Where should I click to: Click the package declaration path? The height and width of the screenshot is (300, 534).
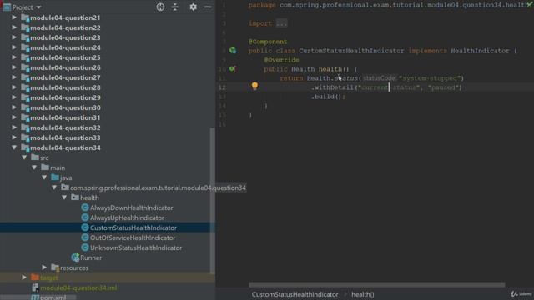[404, 5]
